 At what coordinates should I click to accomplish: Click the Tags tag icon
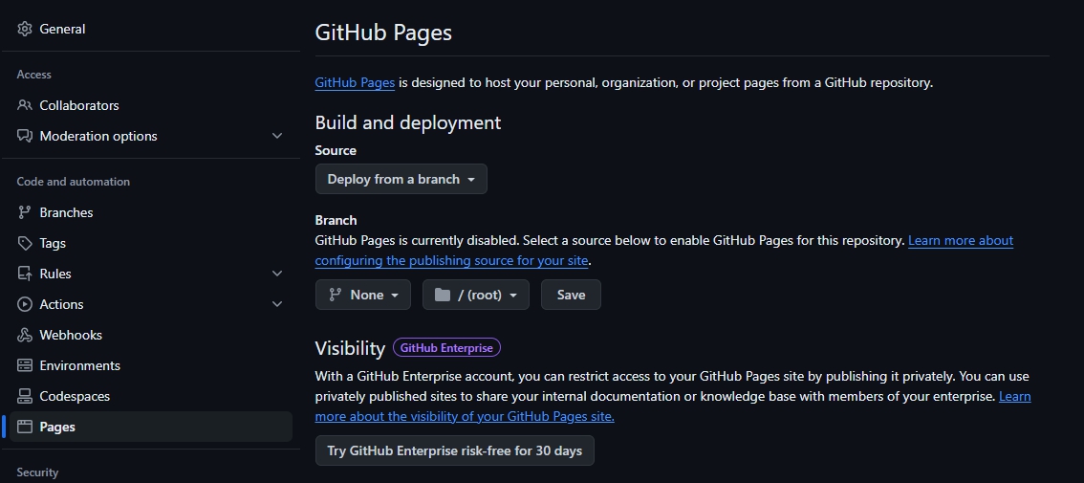click(25, 243)
